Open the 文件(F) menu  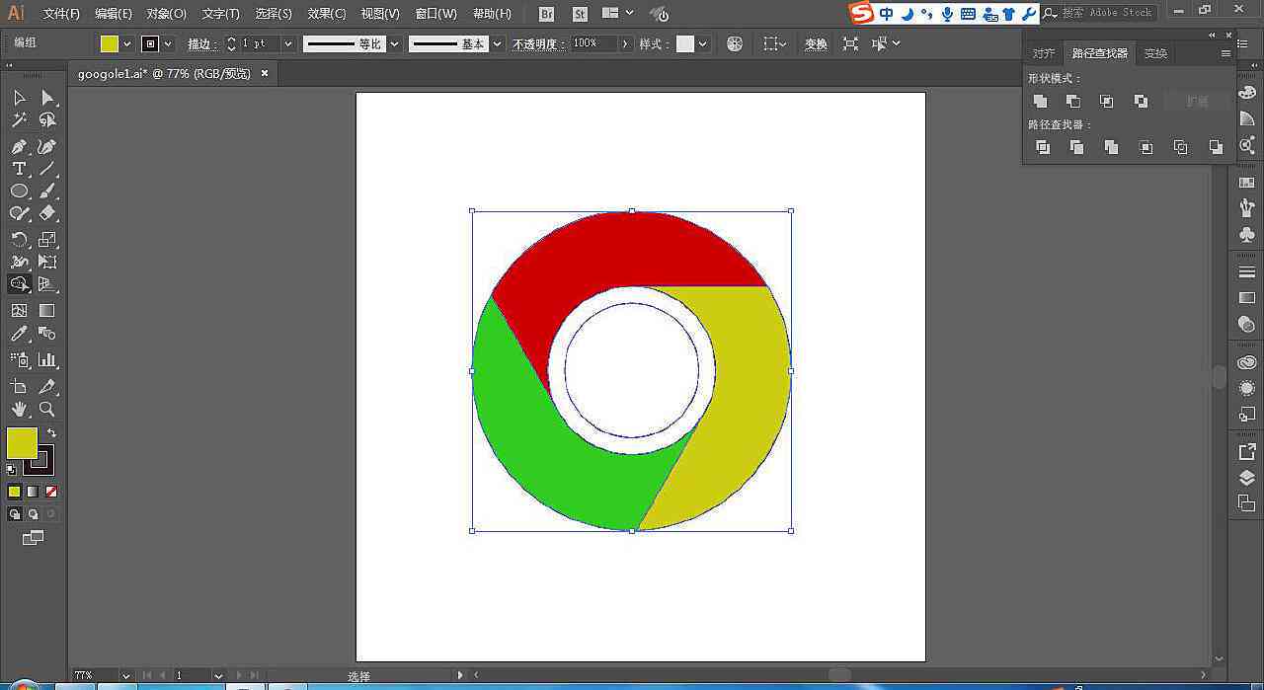tap(61, 14)
